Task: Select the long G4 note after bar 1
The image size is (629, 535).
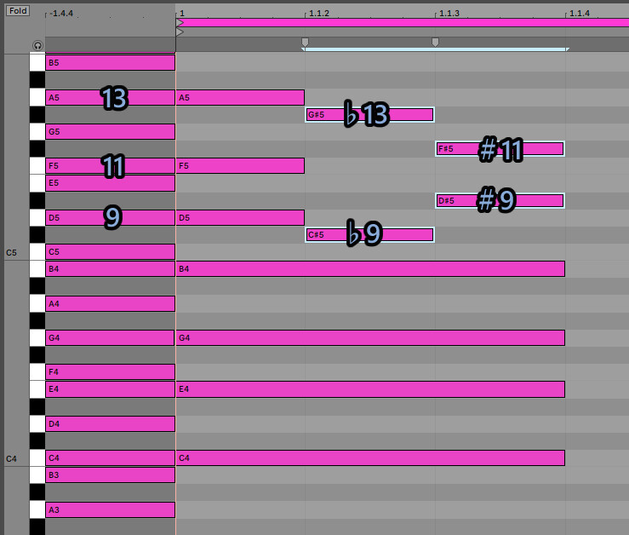Action: click(370, 338)
